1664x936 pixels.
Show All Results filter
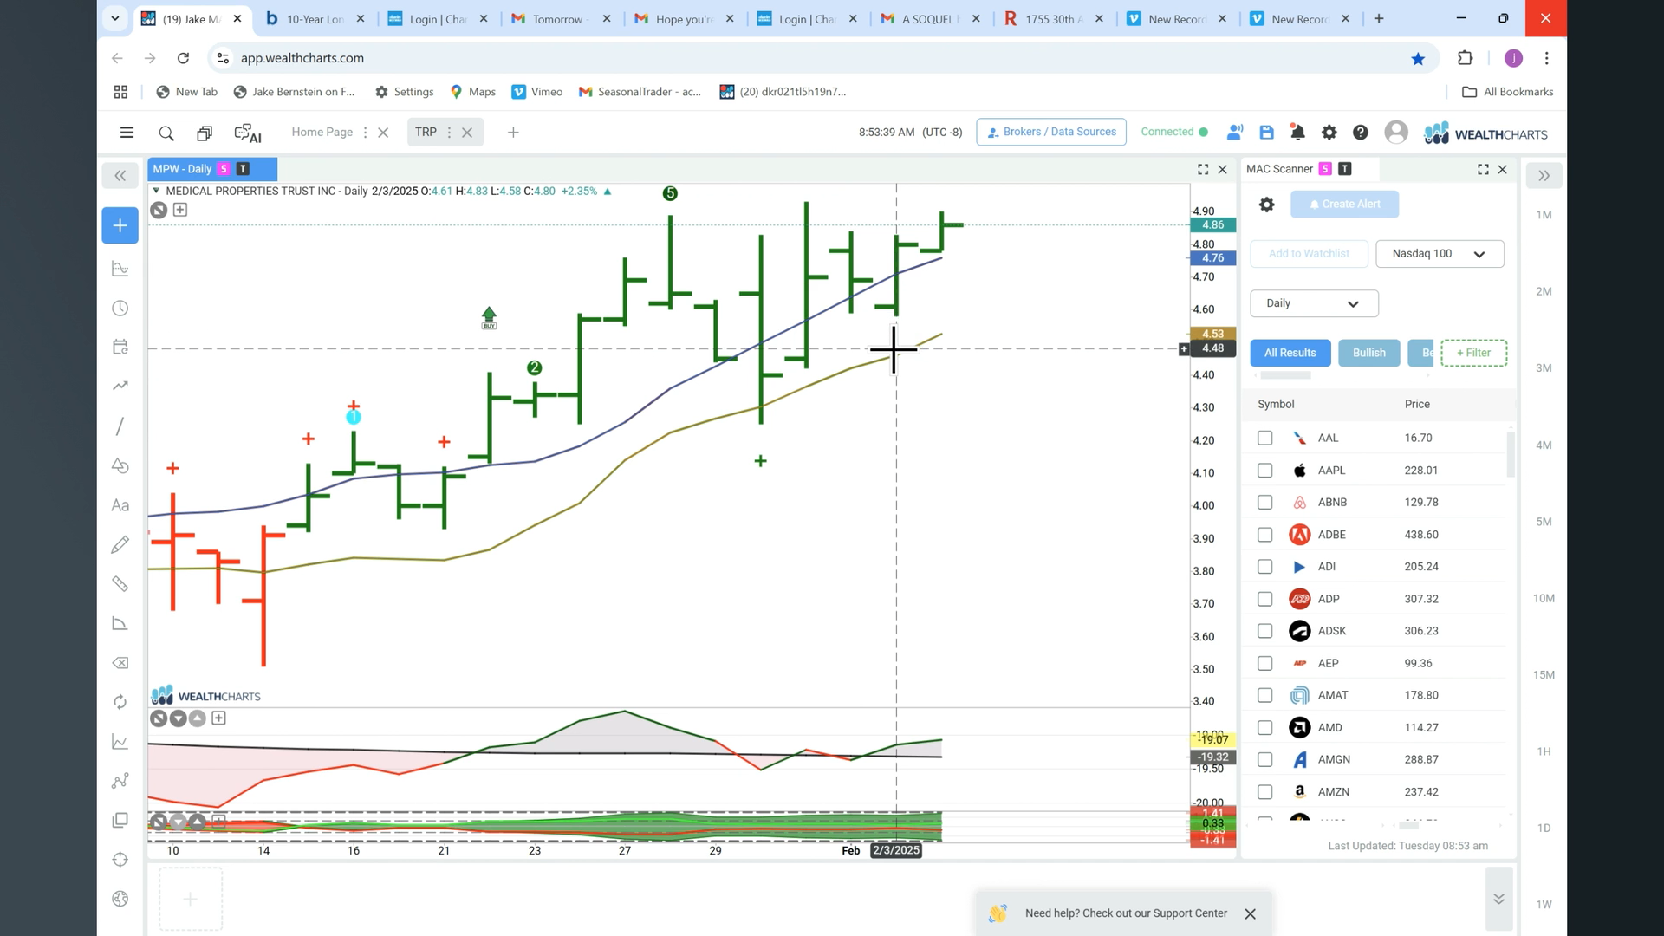pos(1290,353)
